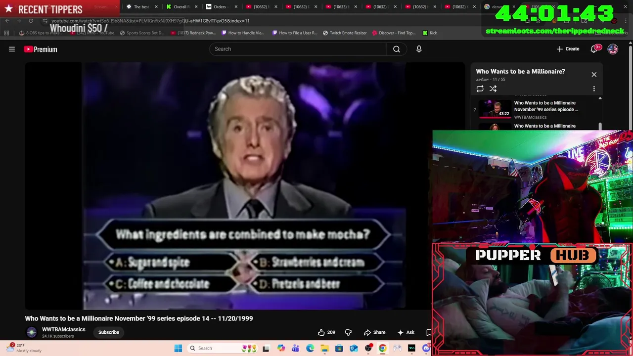Toggle playlist shuffle
The height and width of the screenshot is (356, 633).
(493, 89)
